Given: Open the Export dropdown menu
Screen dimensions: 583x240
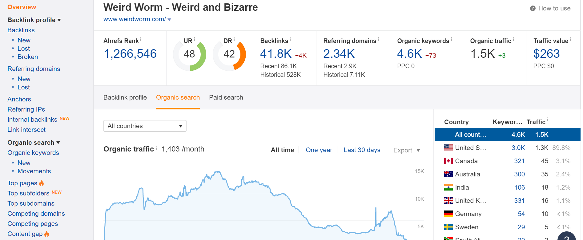Looking at the screenshot, I should (407, 150).
